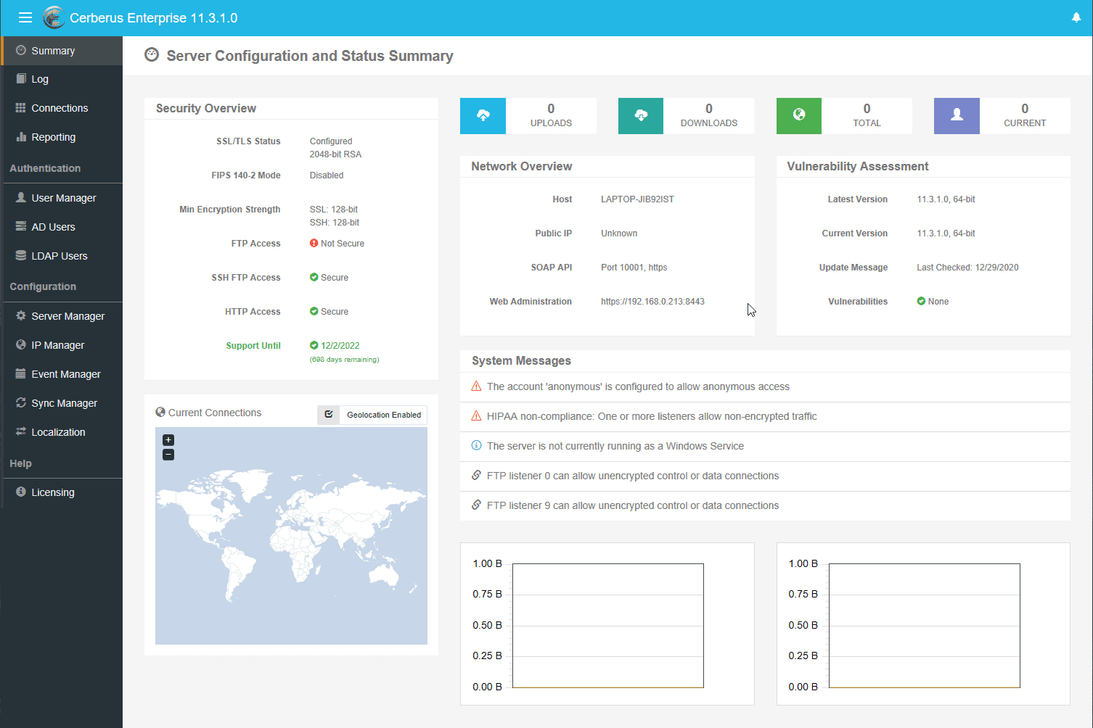
Task: Open Event Manager from sidebar
Action: [x=66, y=374]
